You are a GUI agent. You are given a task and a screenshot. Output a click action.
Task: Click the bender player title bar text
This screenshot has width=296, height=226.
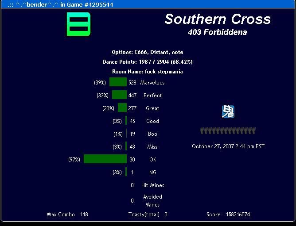click(x=60, y=4)
